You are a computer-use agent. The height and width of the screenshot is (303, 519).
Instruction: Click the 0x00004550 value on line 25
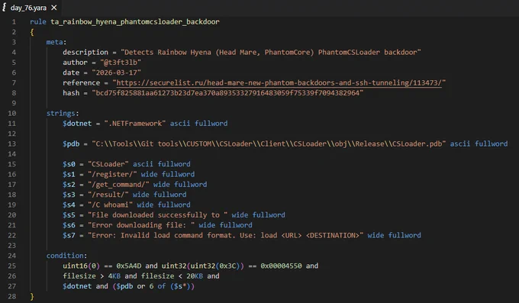pyautogui.click(x=281, y=266)
